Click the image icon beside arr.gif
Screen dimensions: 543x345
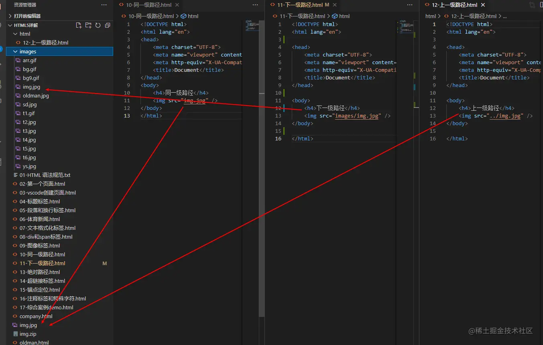click(18, 60)
